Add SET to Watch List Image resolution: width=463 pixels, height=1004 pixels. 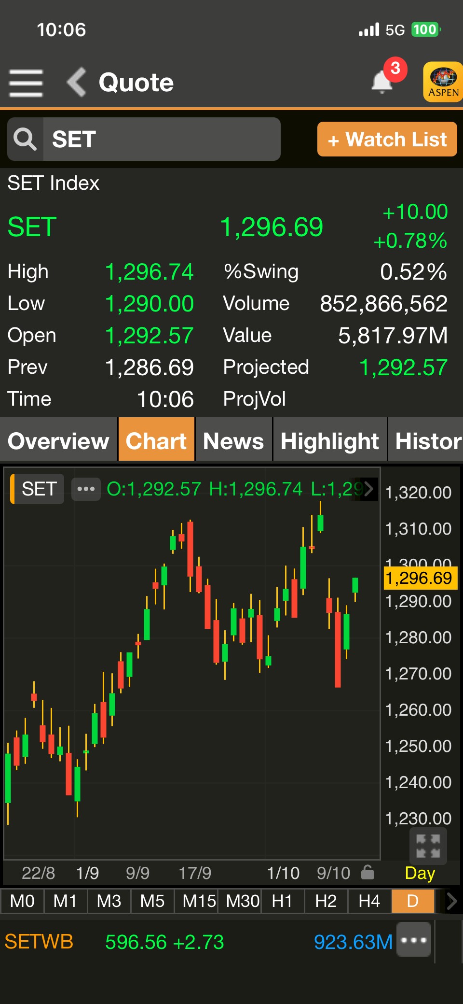[387, 140]
